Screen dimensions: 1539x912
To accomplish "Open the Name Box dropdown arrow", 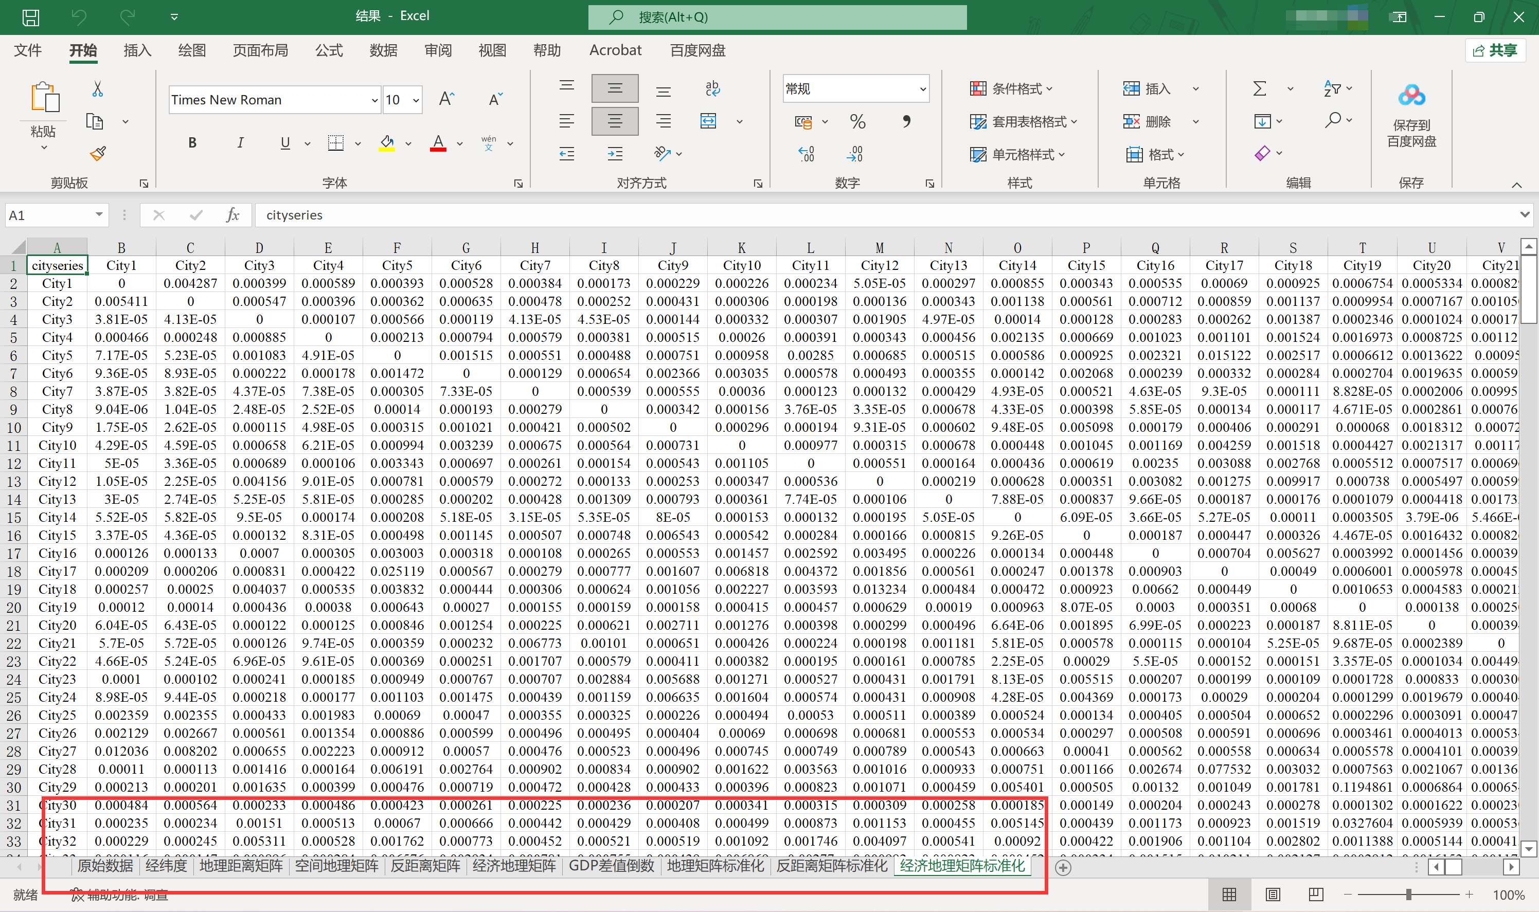I will (98, 214).
